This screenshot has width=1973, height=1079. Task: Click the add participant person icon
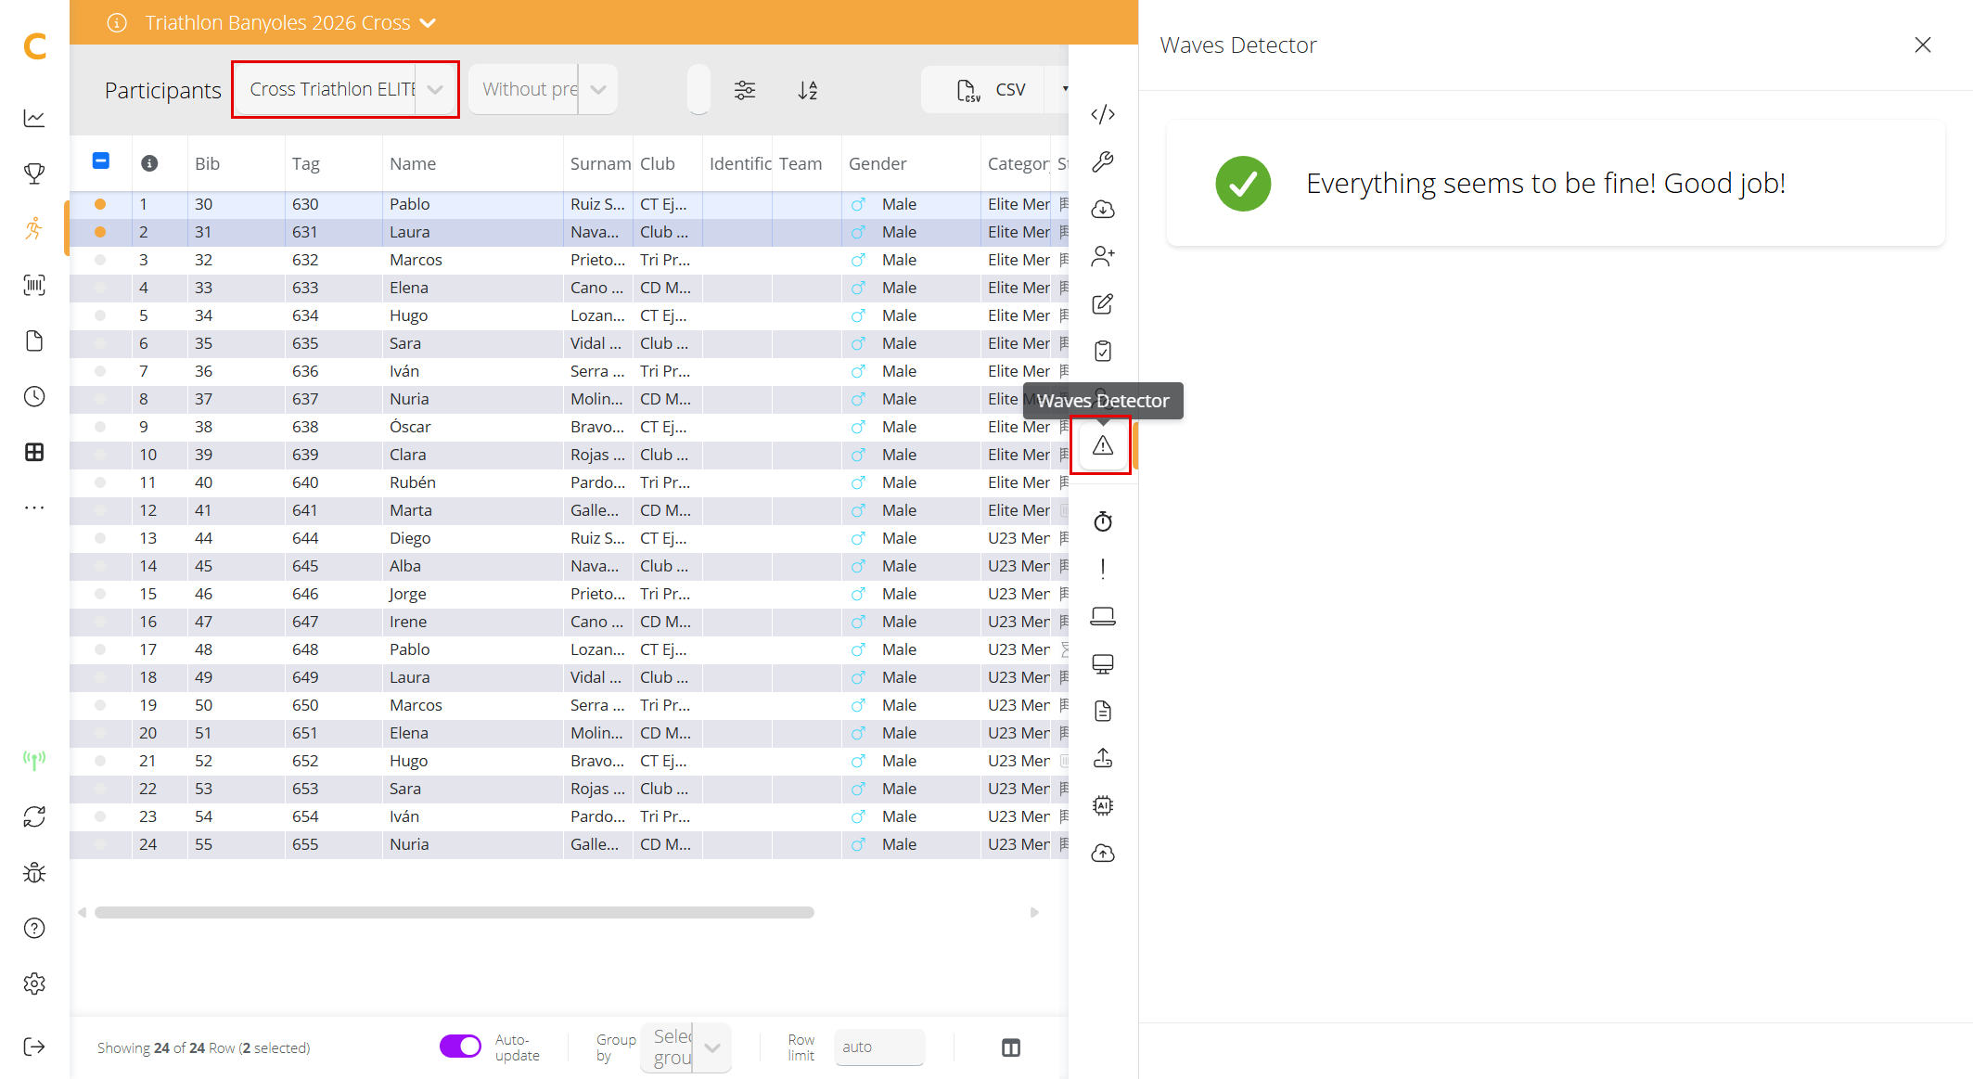(x=1103, y=256)
